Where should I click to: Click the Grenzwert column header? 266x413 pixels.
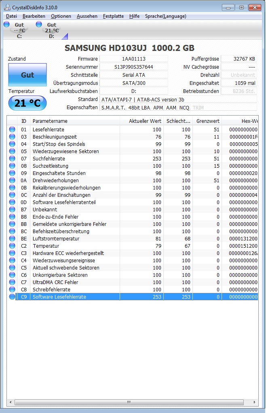pos(207,121)
